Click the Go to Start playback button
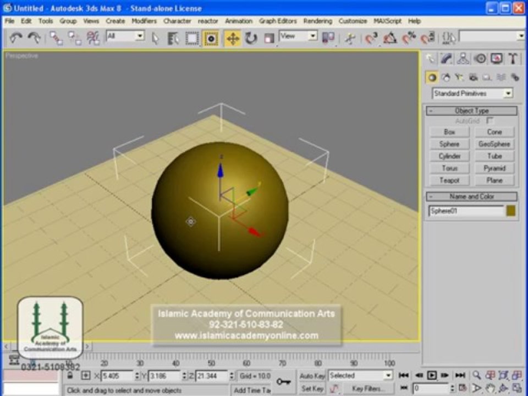Viewport: 528px width, 396px height. (403, 375)
